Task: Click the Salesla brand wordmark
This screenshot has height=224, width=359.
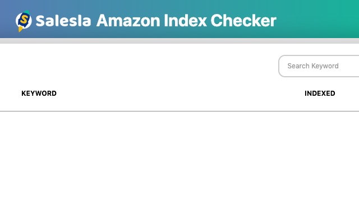Action: coord(63,21)
